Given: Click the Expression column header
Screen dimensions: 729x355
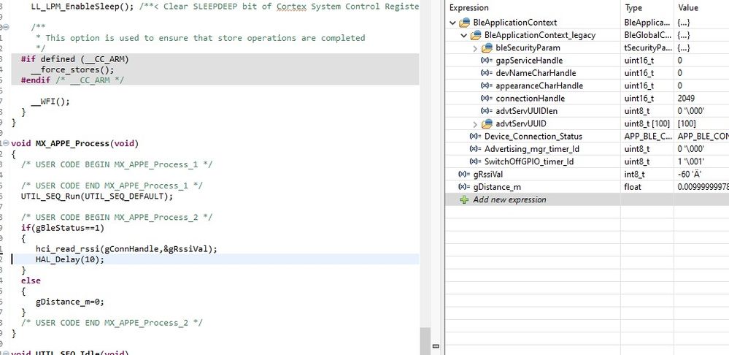Looking at the screenshot, I should point(533,8).
